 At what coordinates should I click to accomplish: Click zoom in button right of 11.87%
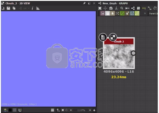point(90,110)
